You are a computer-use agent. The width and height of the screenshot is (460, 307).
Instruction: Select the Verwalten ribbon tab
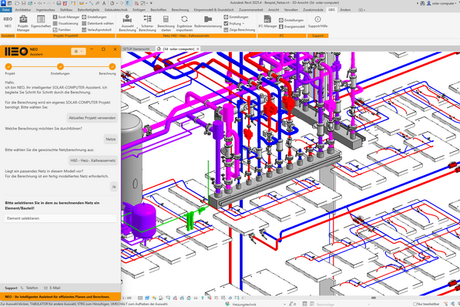(291, 10)
